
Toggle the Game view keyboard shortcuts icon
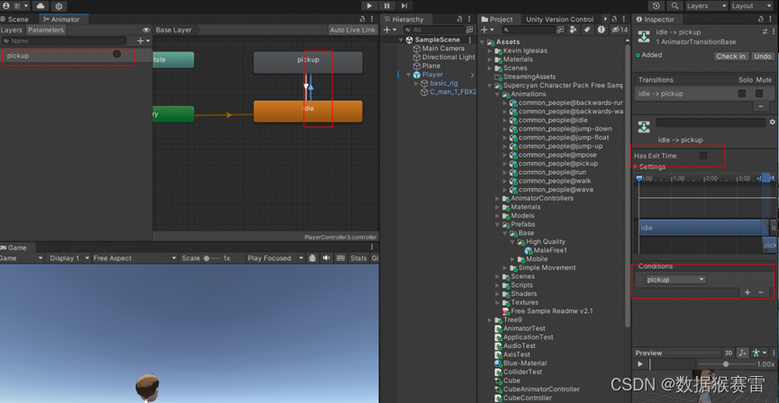pyautogui.click(x=340, y=258)
